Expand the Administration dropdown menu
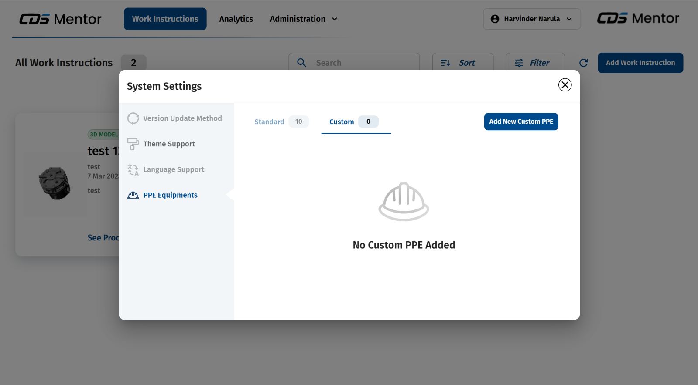698x385 pixels. coord(304,19)
